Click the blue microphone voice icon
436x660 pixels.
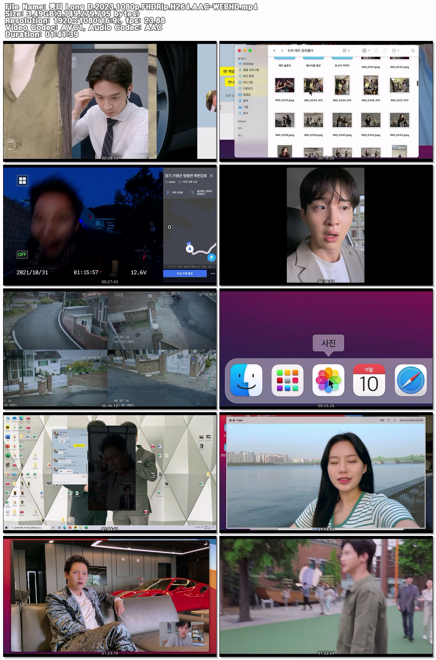click(x=211, y=257)
